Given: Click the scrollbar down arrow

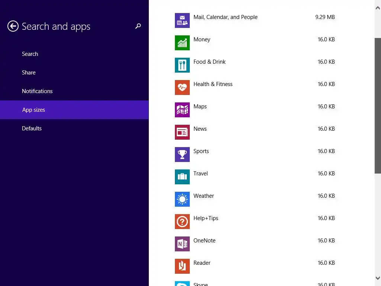Looking at the screenshot, I should (x=378, y=278).
